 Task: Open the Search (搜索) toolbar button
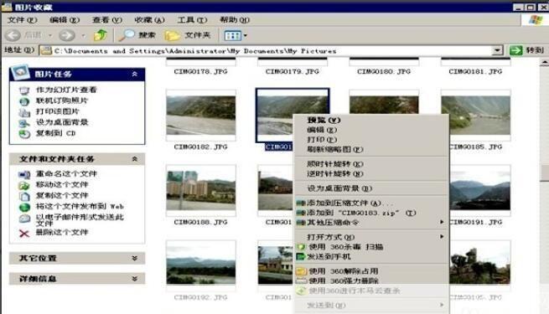[137, 35]
